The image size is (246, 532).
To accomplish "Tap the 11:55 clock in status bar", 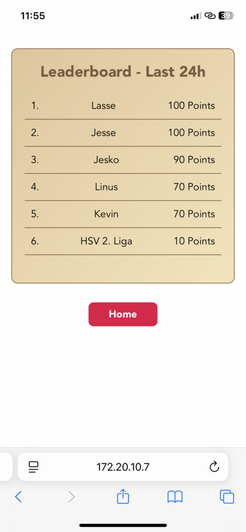I will (x=33, y=16).
